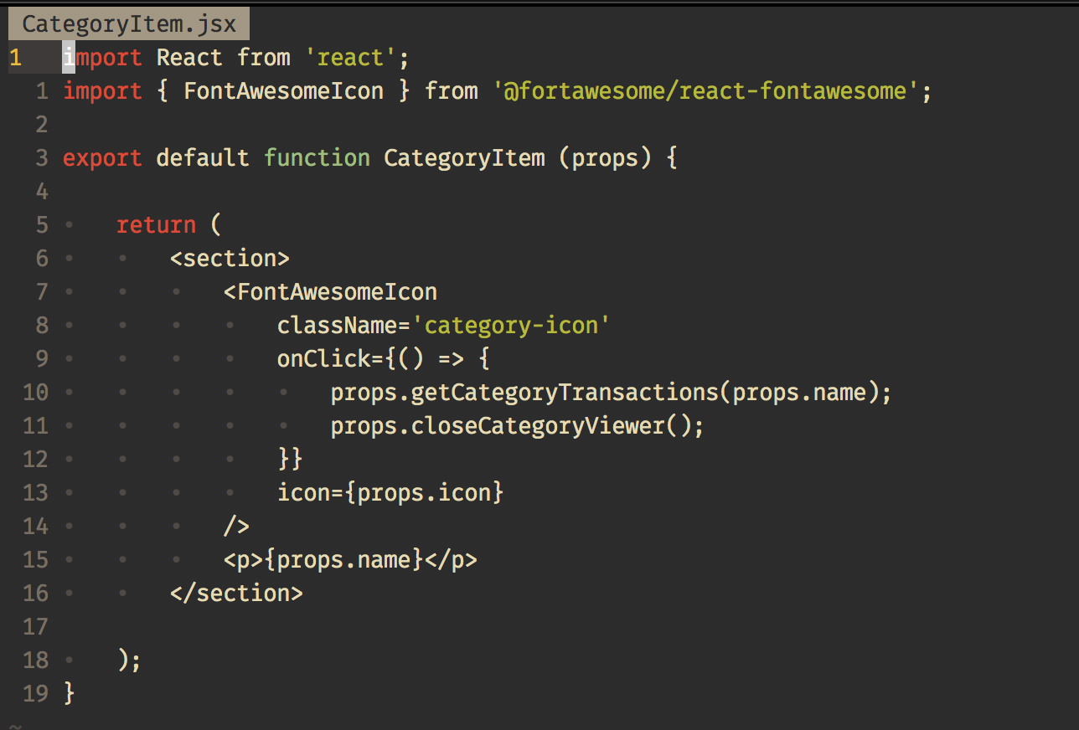Click relative line number 10 in gutter
Image resolution: width=1079 pixels, height=730 pixels.
coord(36,392)
